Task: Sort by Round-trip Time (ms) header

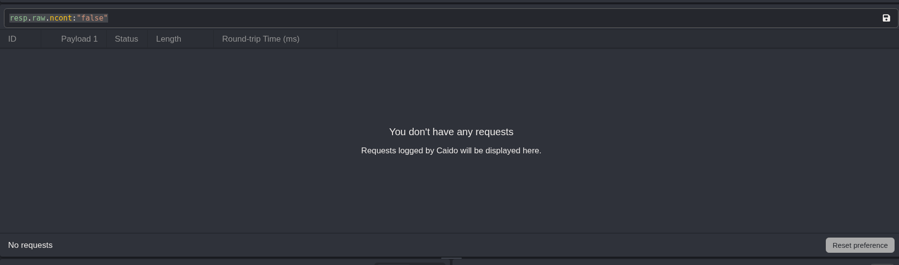Action: (x=260, y=39)
